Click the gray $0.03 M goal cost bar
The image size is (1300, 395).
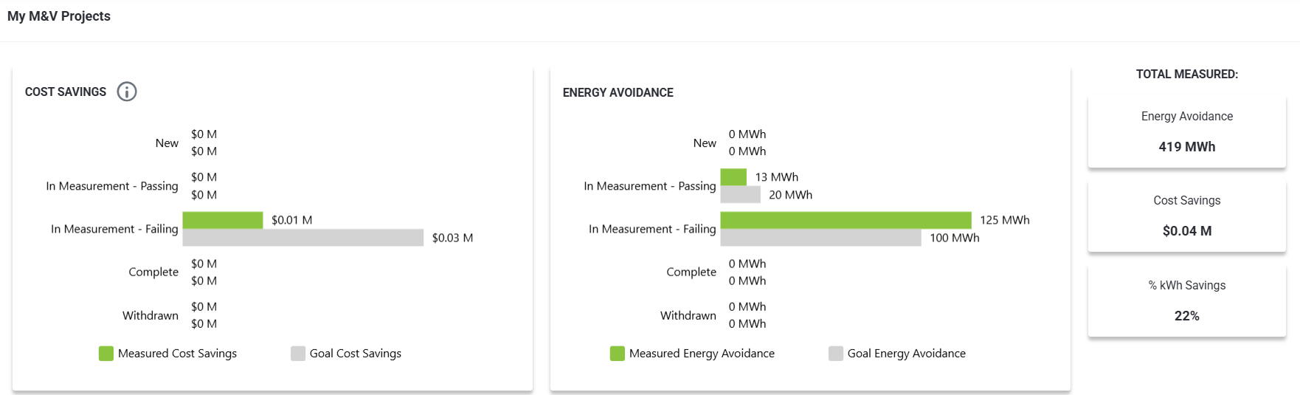303,238
